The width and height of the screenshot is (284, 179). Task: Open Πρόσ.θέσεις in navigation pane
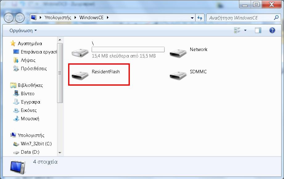(34, 69)
